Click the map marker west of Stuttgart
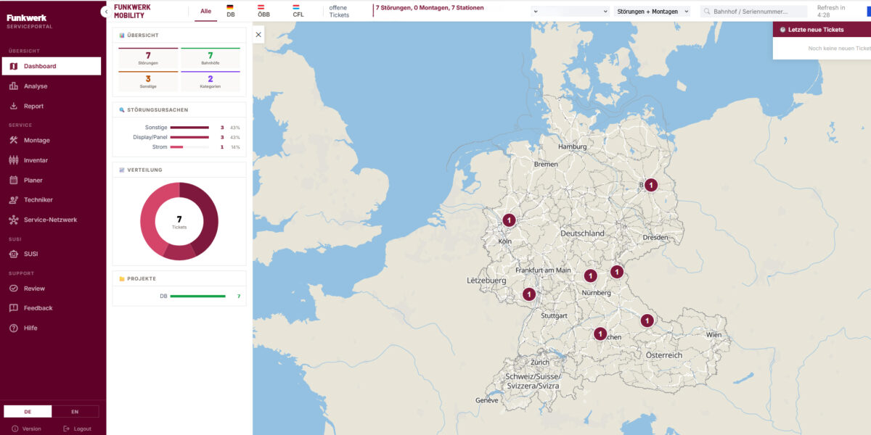The width and height of the screenshot is (871, 435). click(x=529, y=294)
